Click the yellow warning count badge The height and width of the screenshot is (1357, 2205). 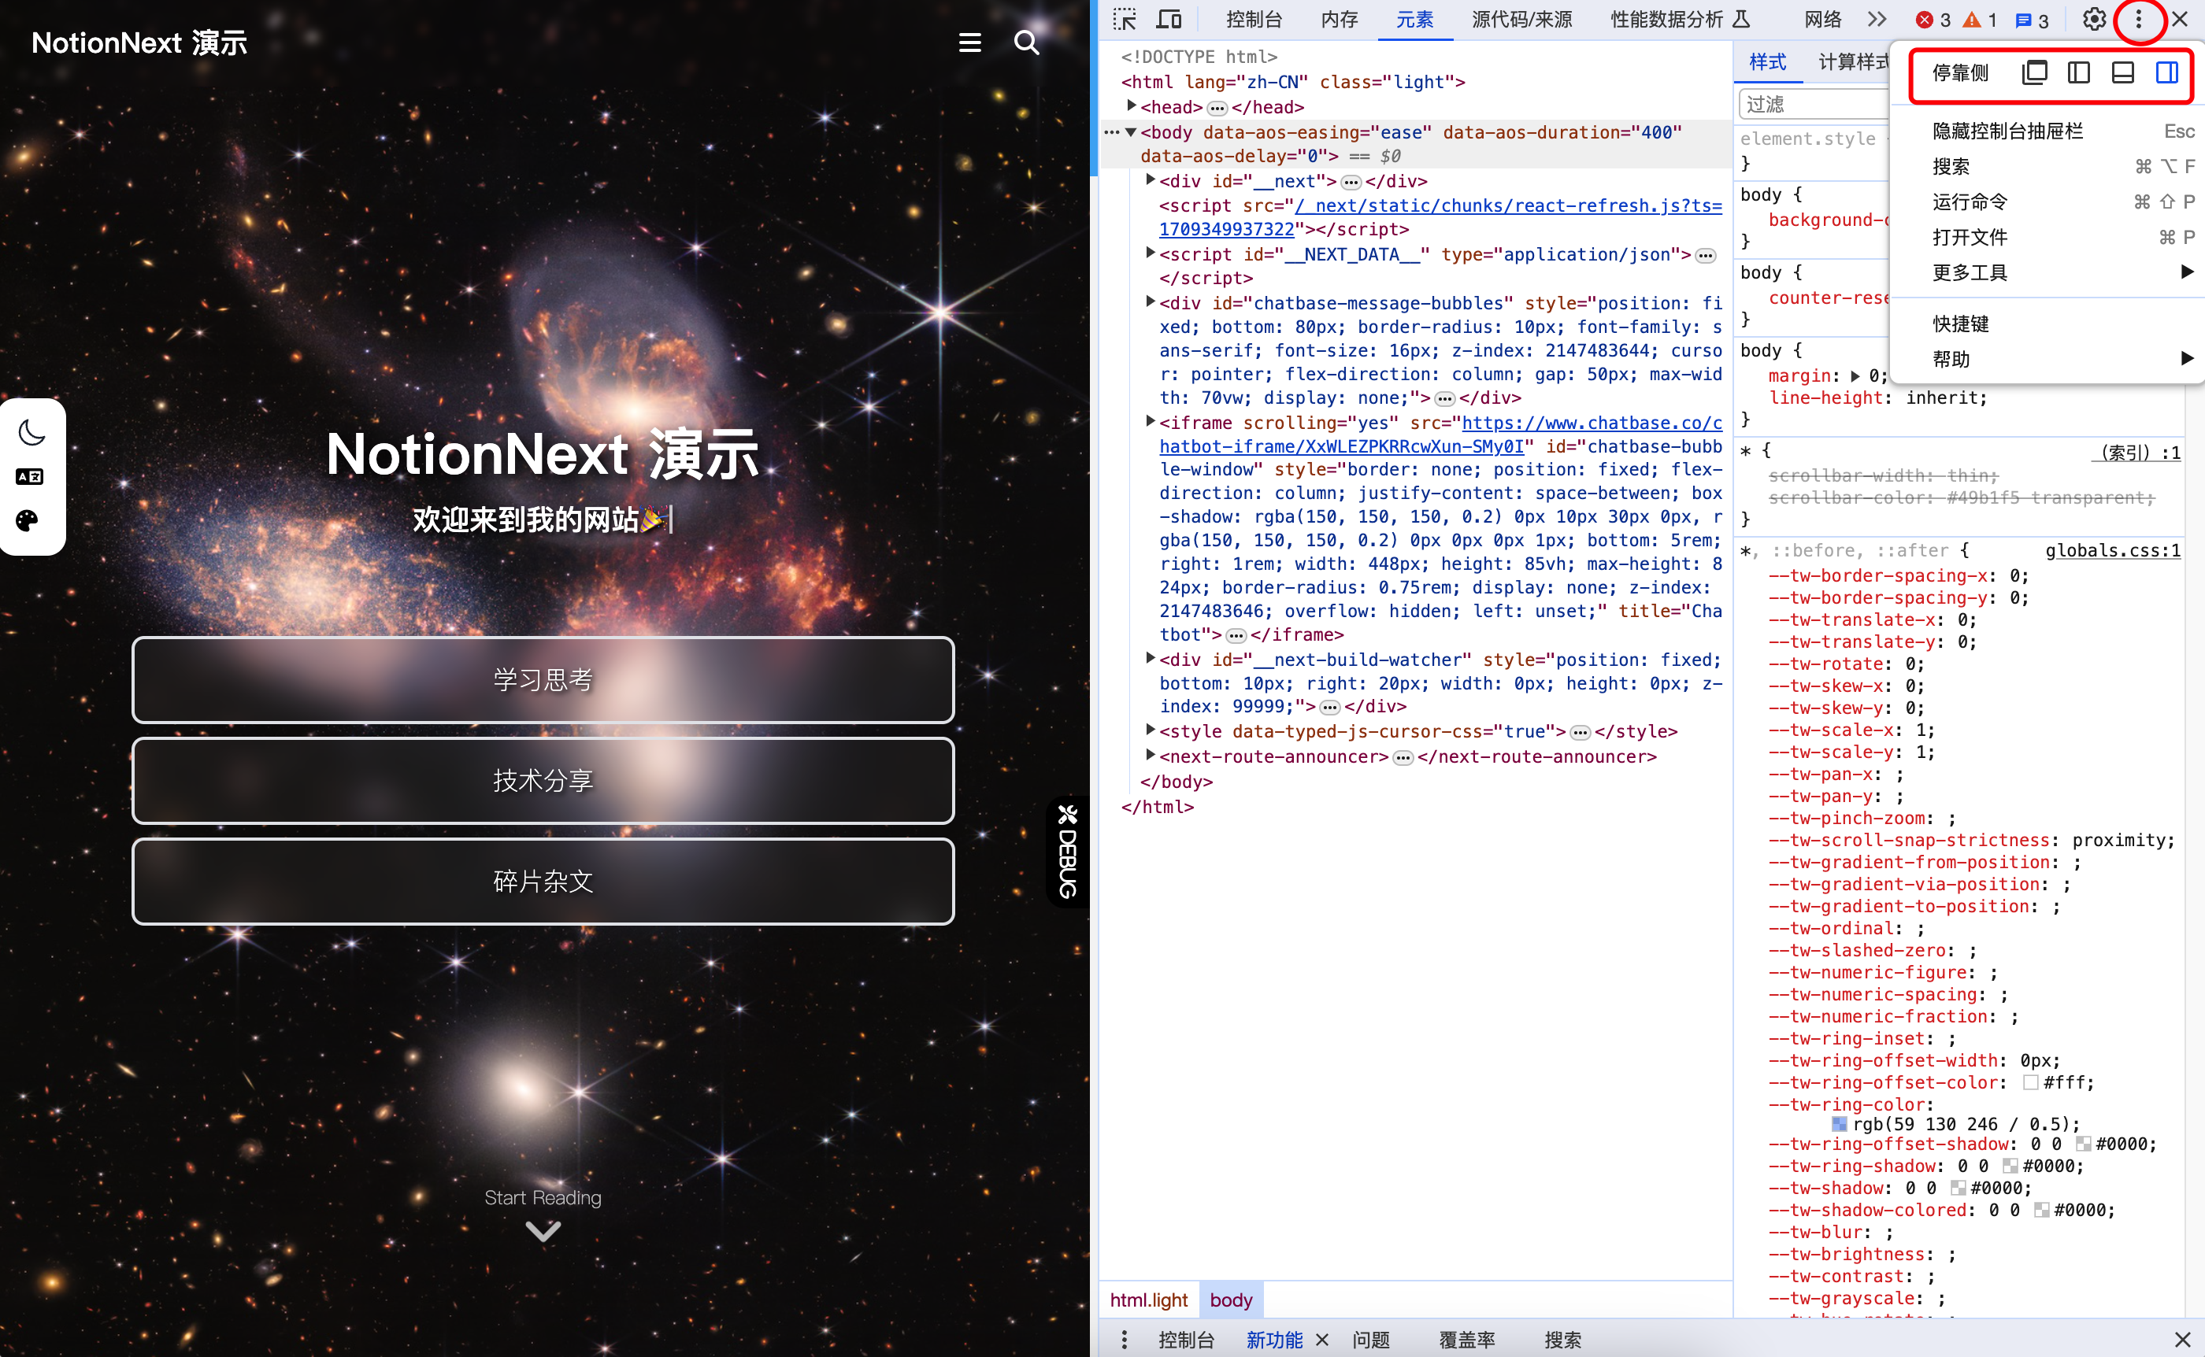pyautogui.click(x=1980, y=20)
